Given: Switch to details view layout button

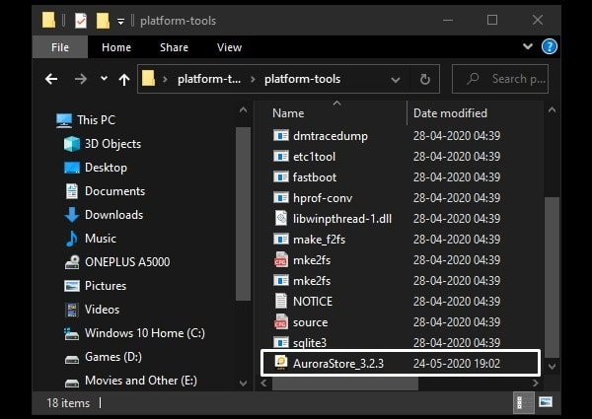Looking at the screenshot, I should [x=524, y=403].
